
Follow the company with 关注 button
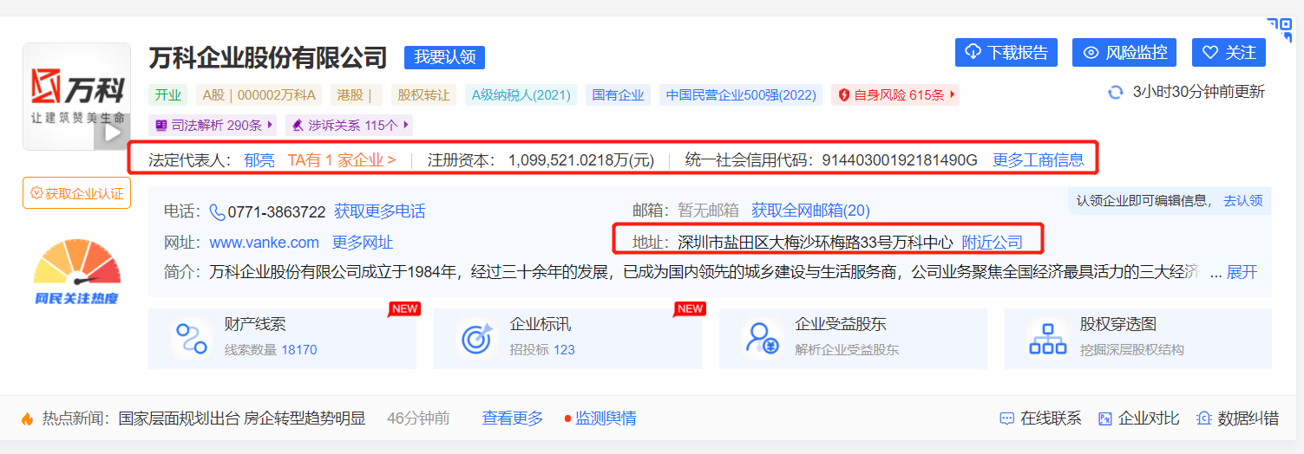click(x=1229, y=52)
